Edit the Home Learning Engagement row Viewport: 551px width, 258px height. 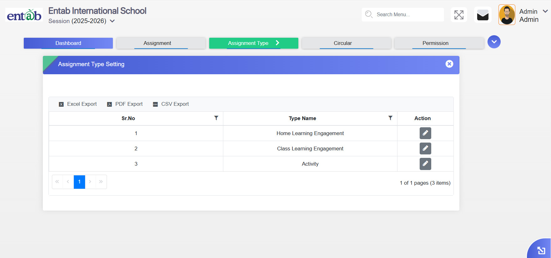pos(425,133)
